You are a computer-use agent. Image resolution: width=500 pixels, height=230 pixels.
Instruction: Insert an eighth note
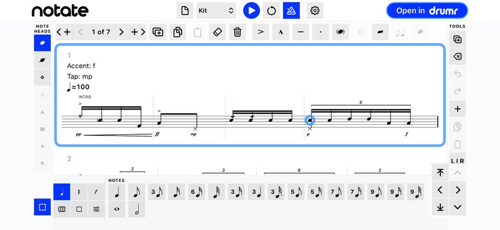[136, 192]
